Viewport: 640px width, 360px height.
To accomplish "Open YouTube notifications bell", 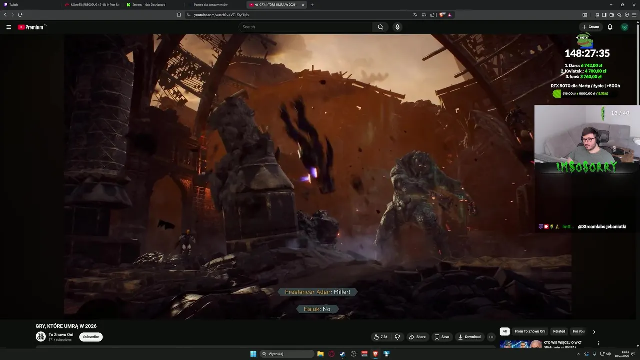I will click(610, 27).
